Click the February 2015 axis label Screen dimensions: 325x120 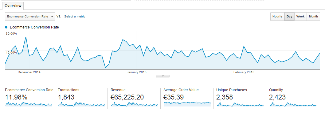click(x=244, y=72)
